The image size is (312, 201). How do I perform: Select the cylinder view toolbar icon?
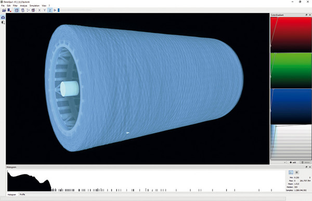click(x=23, y=10)
